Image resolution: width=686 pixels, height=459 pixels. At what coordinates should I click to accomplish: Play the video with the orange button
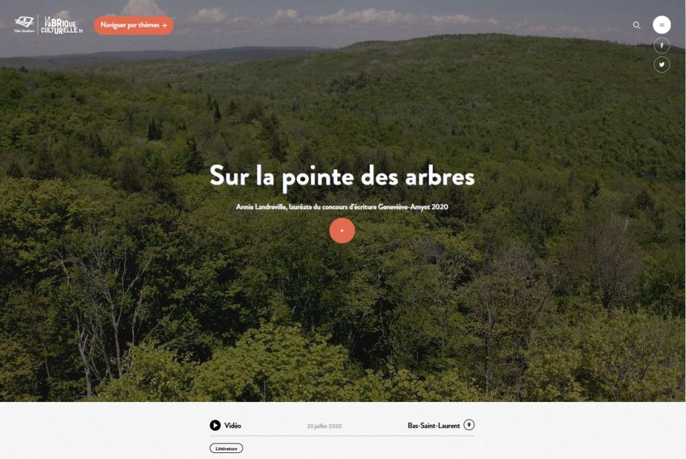click(x=342, y=231)
